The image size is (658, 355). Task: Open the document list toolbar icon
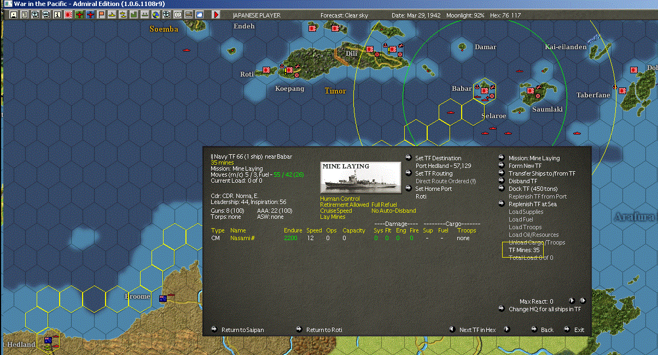pos(24,15)
